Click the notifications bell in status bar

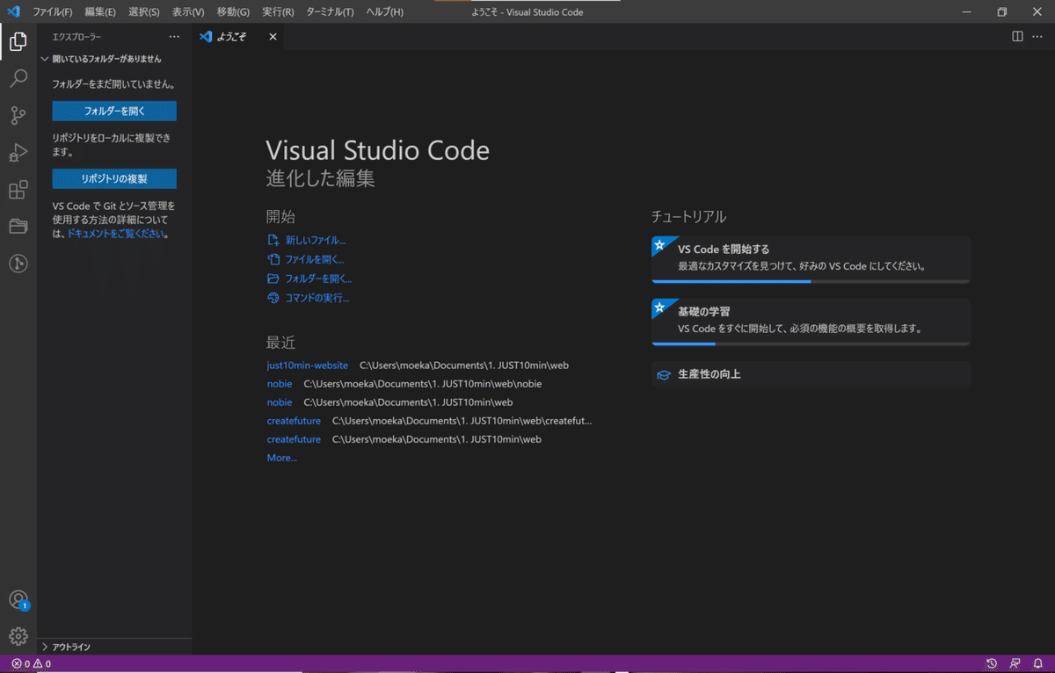(1038, 663)
